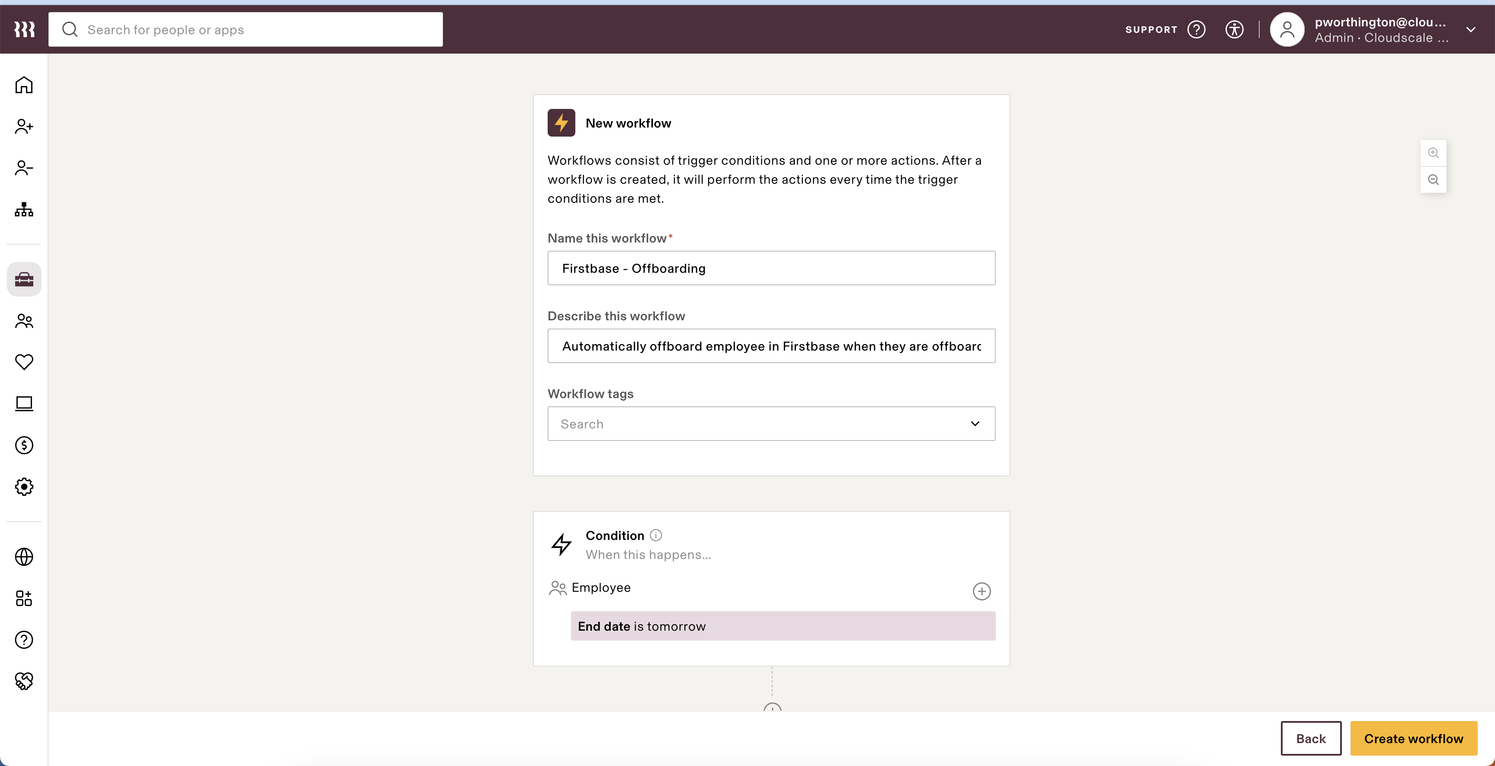Image resolution: width=1495 pixels, height=766 pixels.
Task: Open Home from the left sidebar
Action: [x=23, y=85]
